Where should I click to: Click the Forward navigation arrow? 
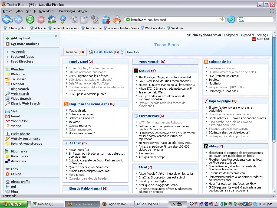(18, 19)
